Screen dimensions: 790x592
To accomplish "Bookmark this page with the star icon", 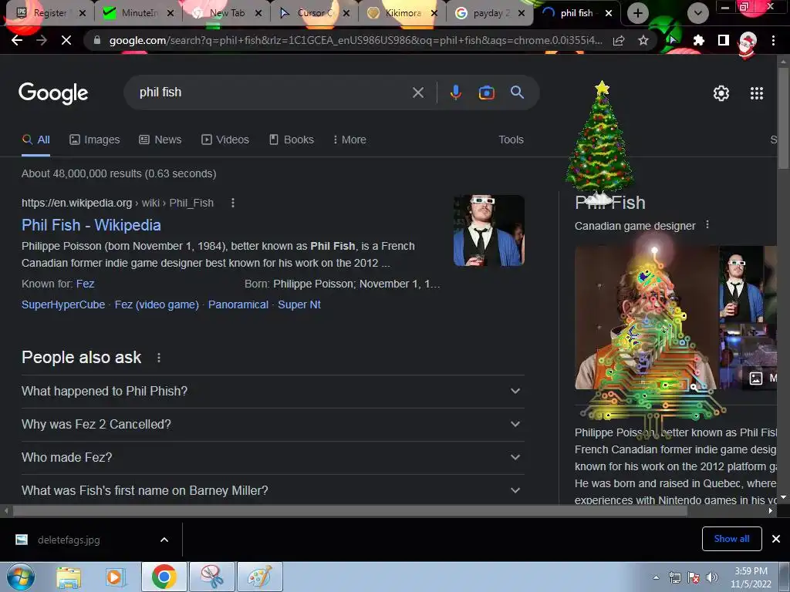I will 643,41.
